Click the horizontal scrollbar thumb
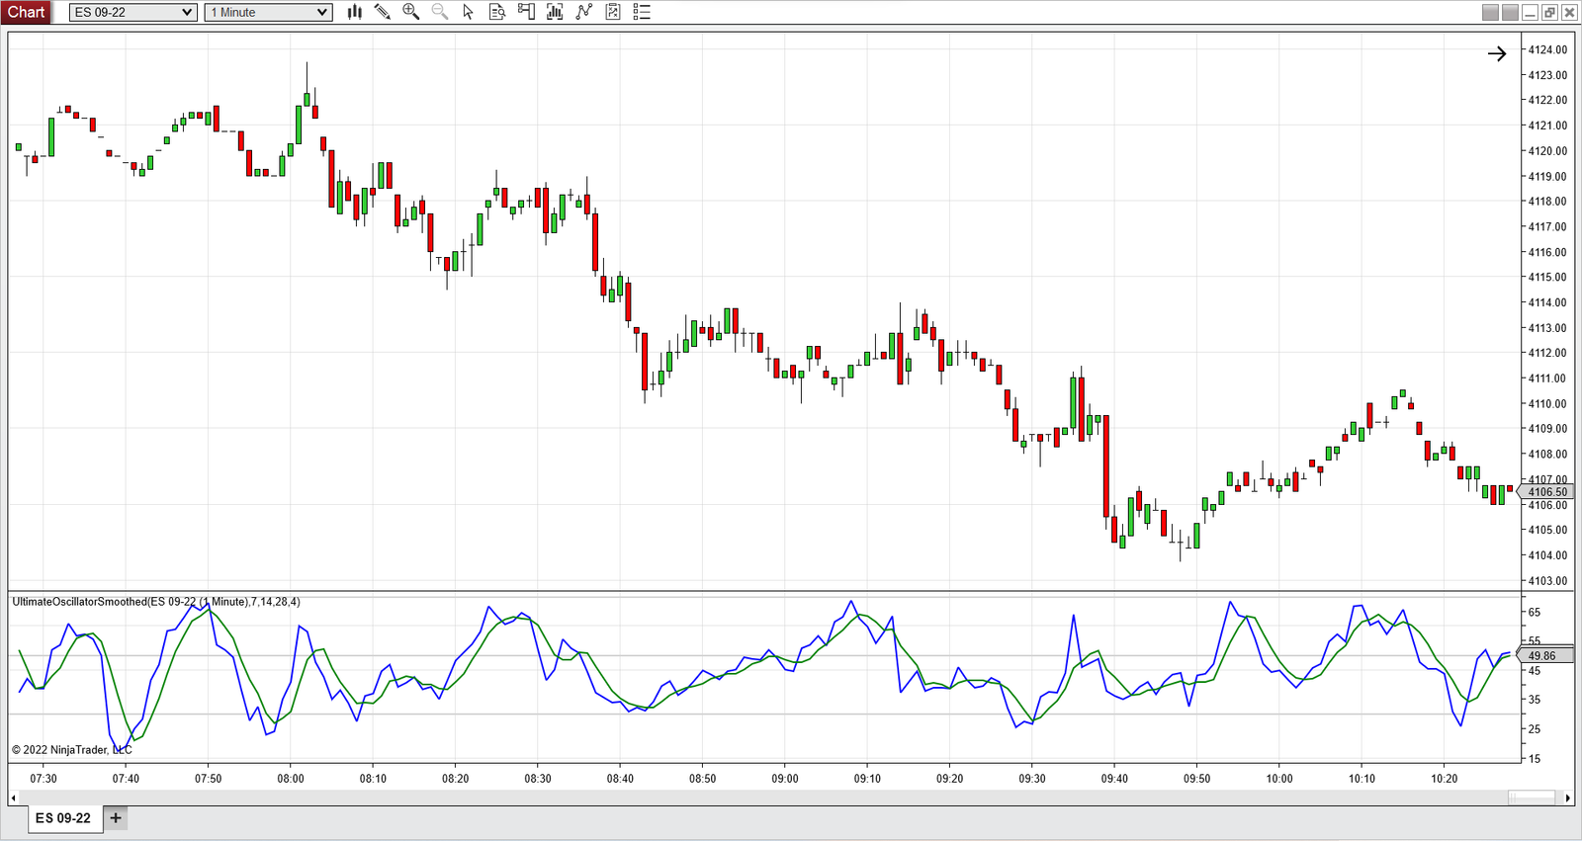The width and height of the screenshot is (1582, 841). (x=1532, y=798)
